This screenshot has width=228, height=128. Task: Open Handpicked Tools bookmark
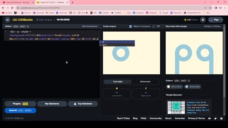point(192,13)
